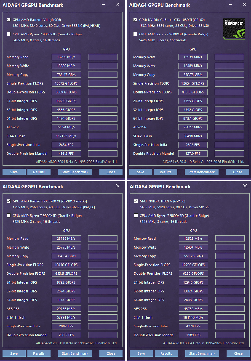Open Results in the GTX 1080 Ti window
251x361 pixels.
click(166, 172)
